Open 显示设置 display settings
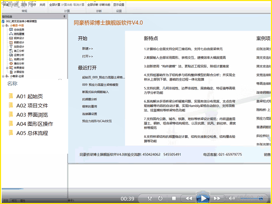Screen dimensions: 272x204 119,5
